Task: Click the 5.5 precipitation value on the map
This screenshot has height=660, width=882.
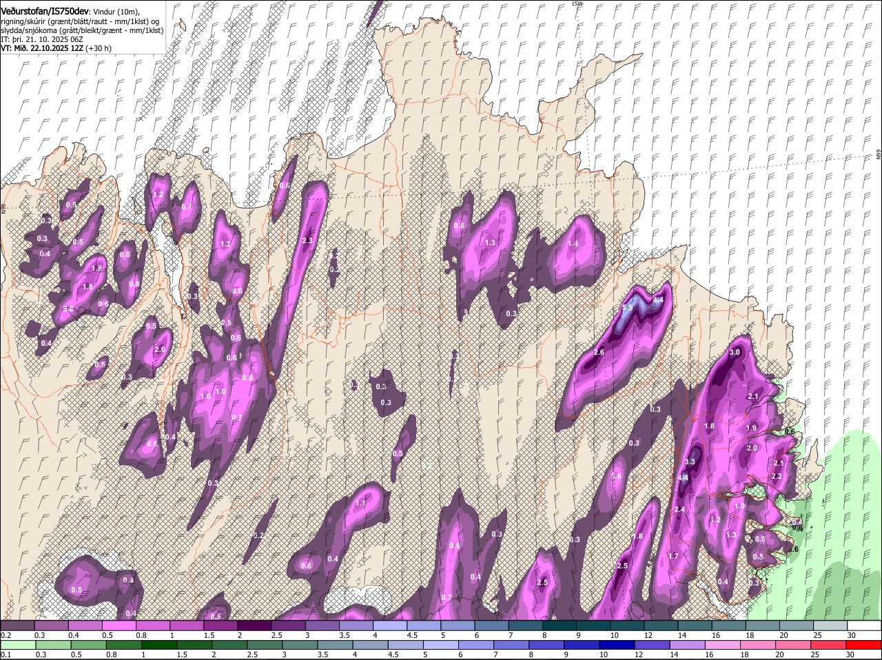Action: (627, 307)
